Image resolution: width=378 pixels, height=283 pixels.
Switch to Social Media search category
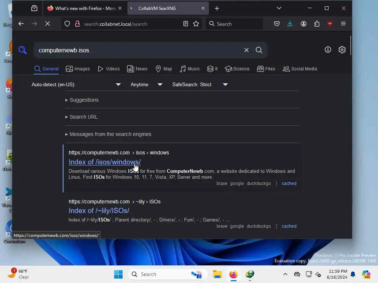pyautogui.click(x=300, y=69)
